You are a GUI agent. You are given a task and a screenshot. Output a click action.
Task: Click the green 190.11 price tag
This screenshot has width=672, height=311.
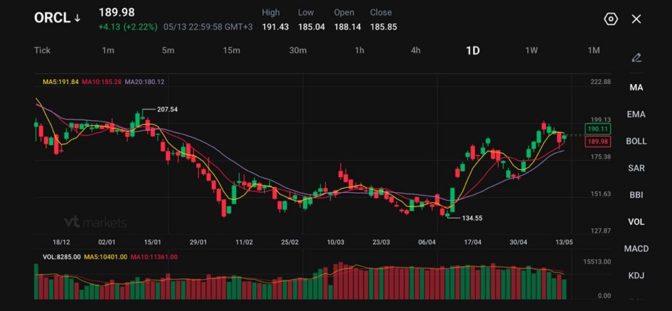[598, 129]
